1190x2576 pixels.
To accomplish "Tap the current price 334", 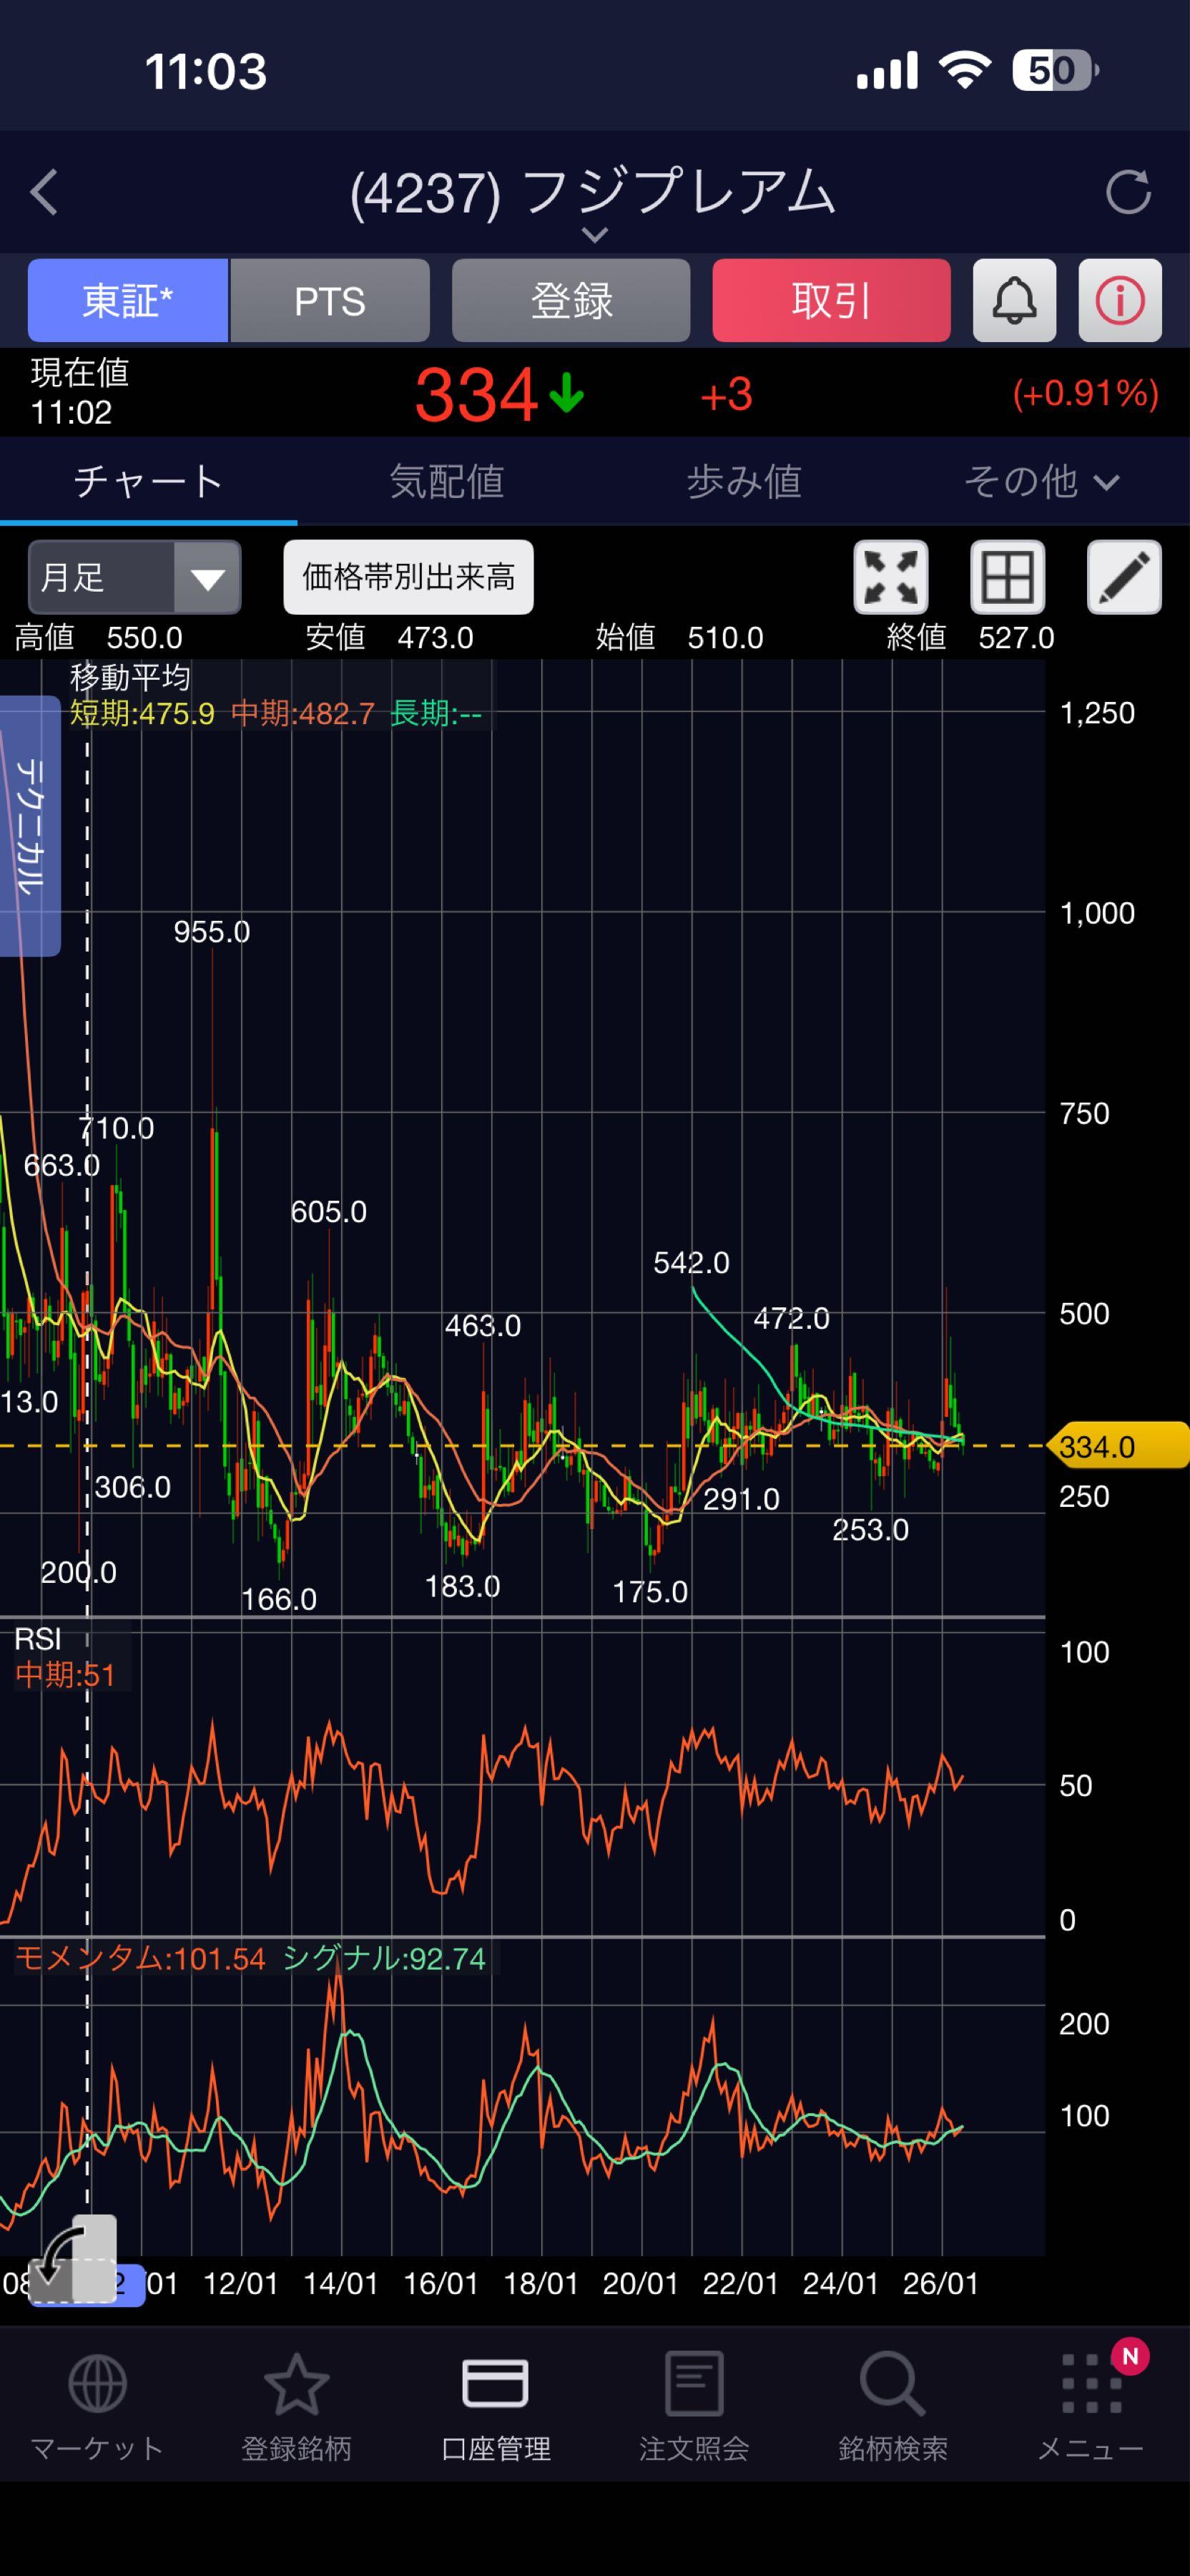I will click(476, 394).
